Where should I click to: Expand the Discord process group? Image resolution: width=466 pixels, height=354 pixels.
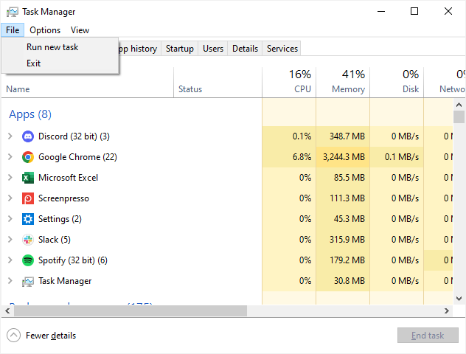point(10,136)
